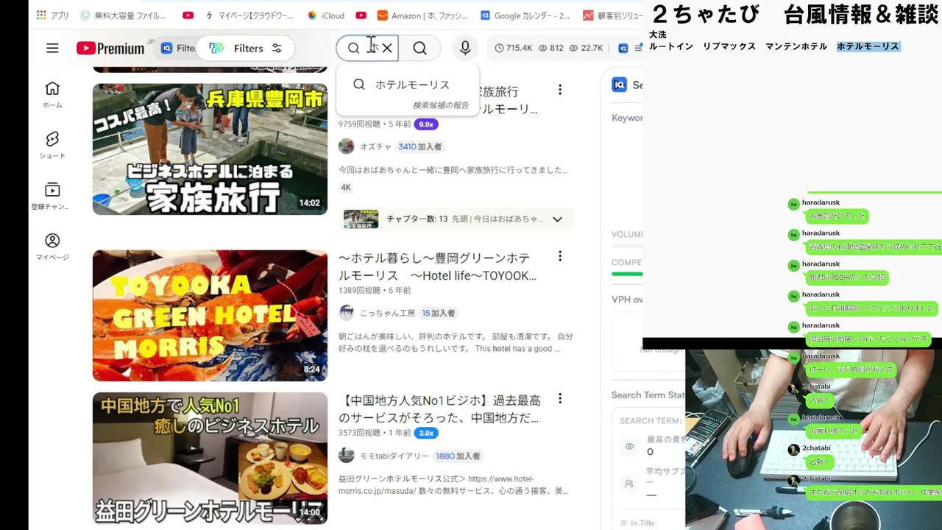This screenshot has width=942, height=530.
Task: Open ショート in the sidebar
Action: (x=52, y=145)
